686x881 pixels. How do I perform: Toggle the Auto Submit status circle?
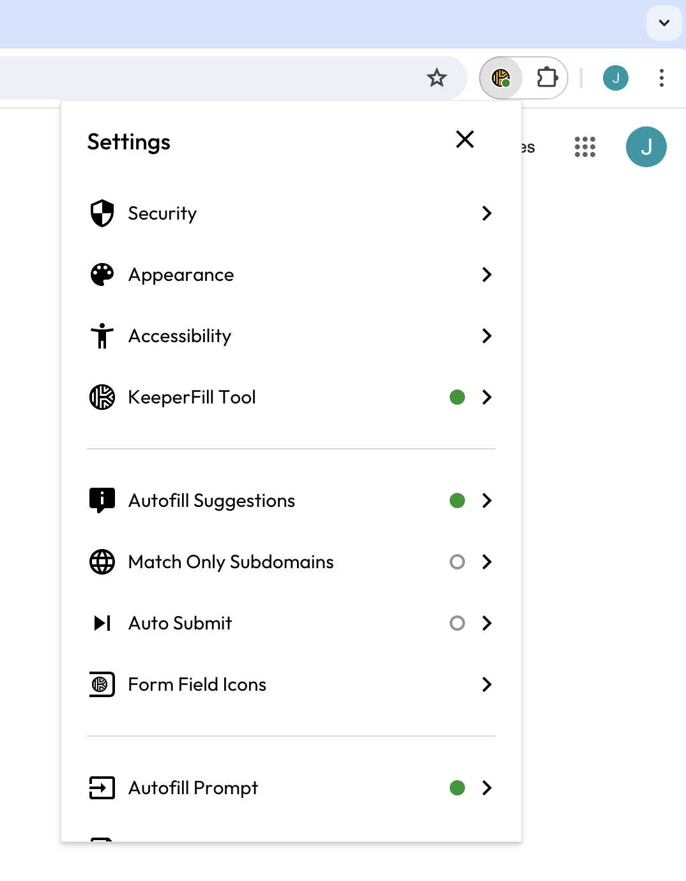click(457, 623)
